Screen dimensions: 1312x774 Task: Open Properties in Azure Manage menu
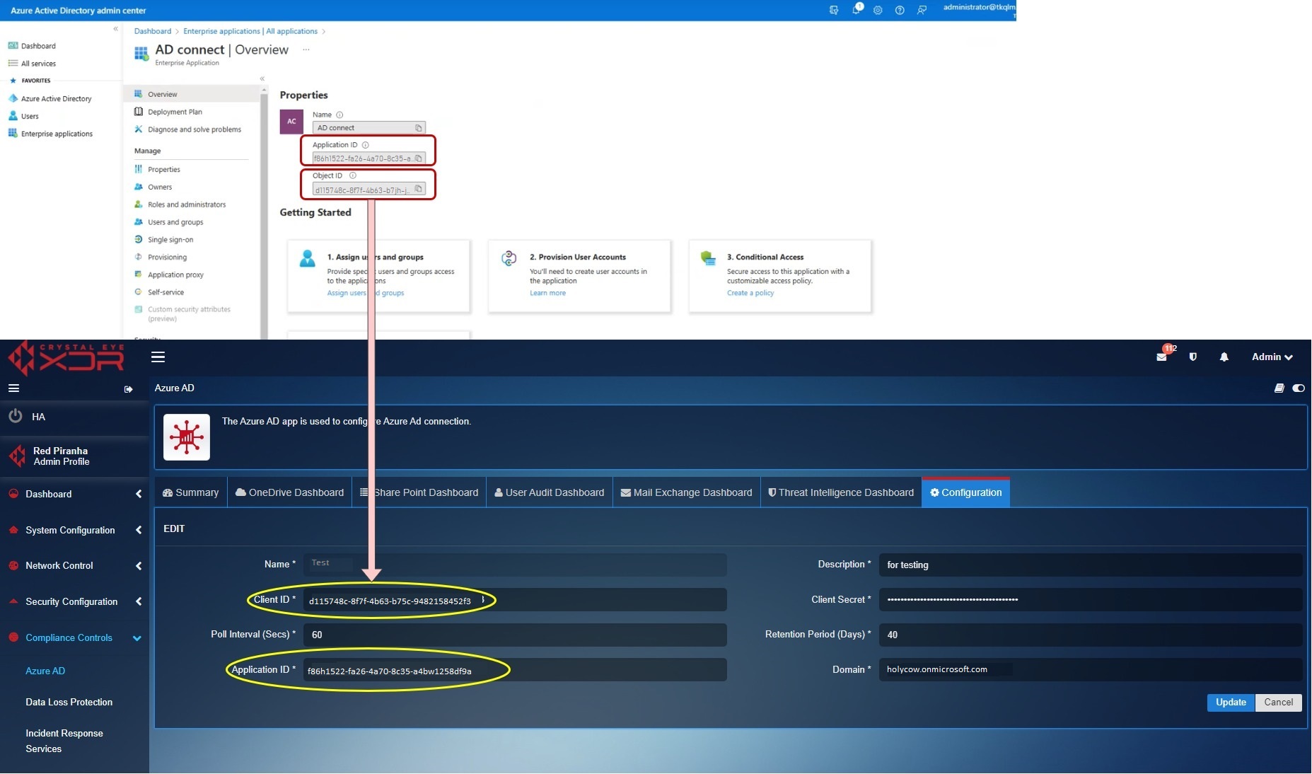[163, 170]
